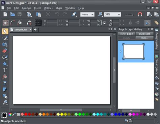Select the Shape editor pen tool
160x124 pixels.
coord(5,57)
